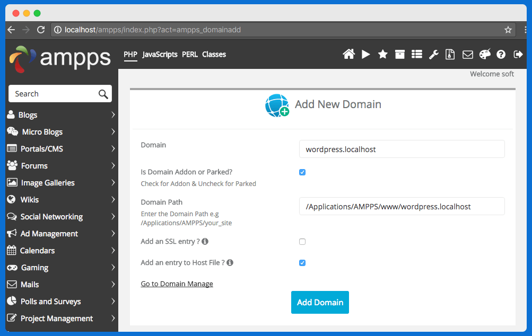Click the Image Galleries picture icon
Screen dimensions: 532x336
click(12, 182)
